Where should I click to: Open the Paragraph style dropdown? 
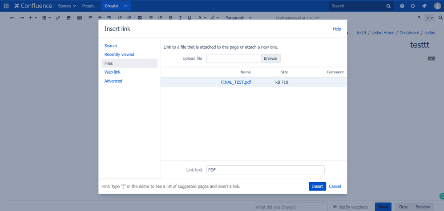pos(238,18)
